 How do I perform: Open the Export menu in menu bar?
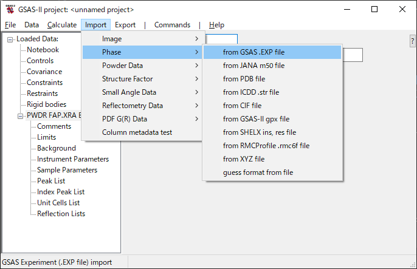tap(125, 25)
